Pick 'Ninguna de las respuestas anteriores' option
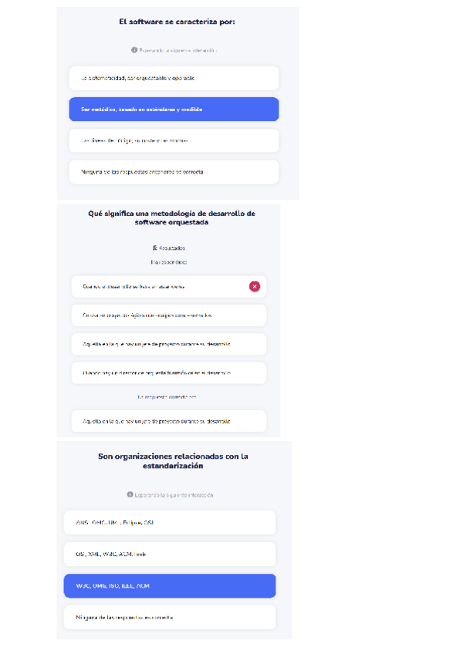This screenshot has width=463, height=654. click(174, 171)
